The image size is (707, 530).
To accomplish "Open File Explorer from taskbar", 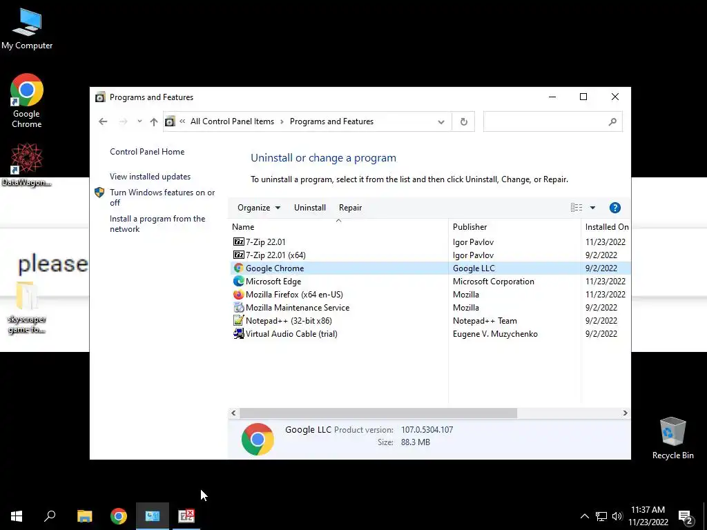I will [85, 516].
